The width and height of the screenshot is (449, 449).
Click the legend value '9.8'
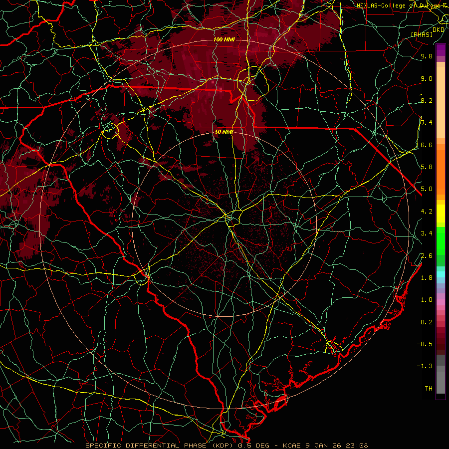427,56
